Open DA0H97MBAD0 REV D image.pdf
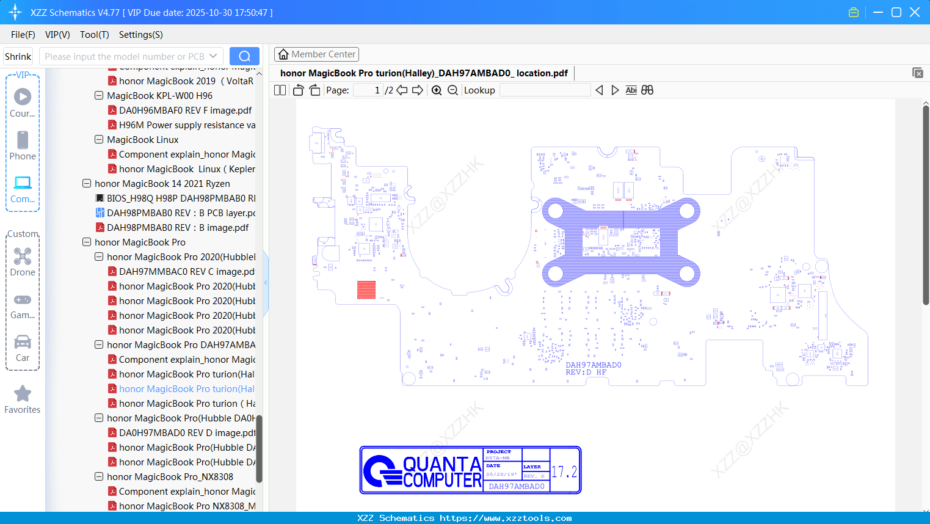The width and height of the screenshot is (930, 524). (181, 432)
